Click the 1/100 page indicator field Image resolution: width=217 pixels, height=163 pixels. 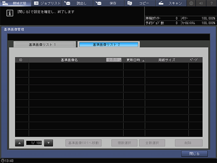coord(34,143)
